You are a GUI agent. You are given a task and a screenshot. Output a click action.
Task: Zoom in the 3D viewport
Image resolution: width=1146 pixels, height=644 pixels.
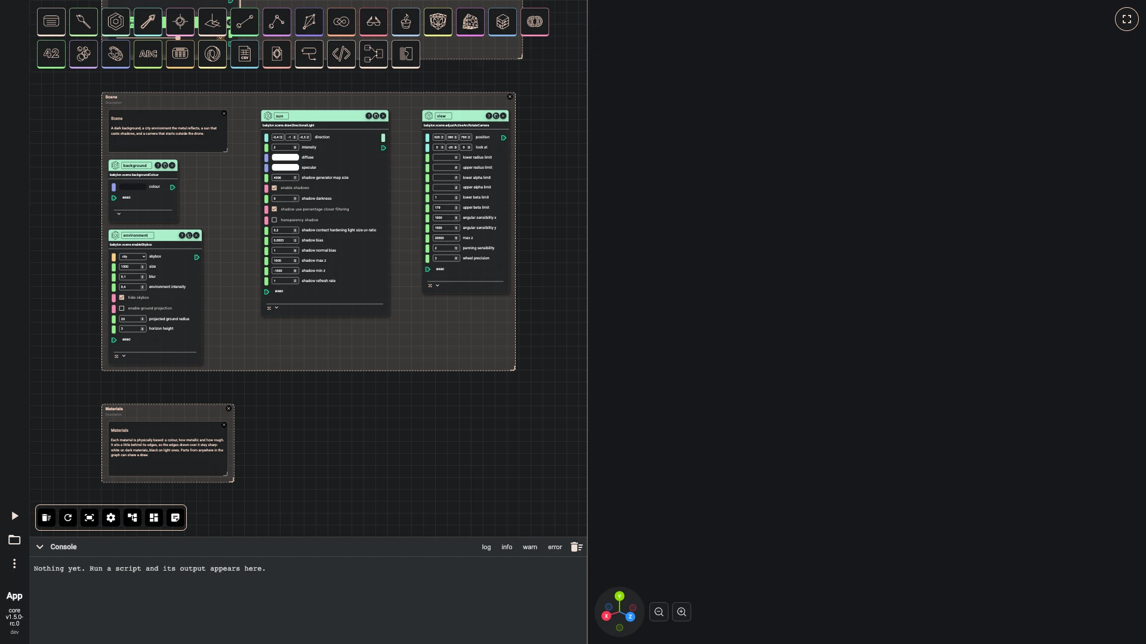click(x=682, y=612)
